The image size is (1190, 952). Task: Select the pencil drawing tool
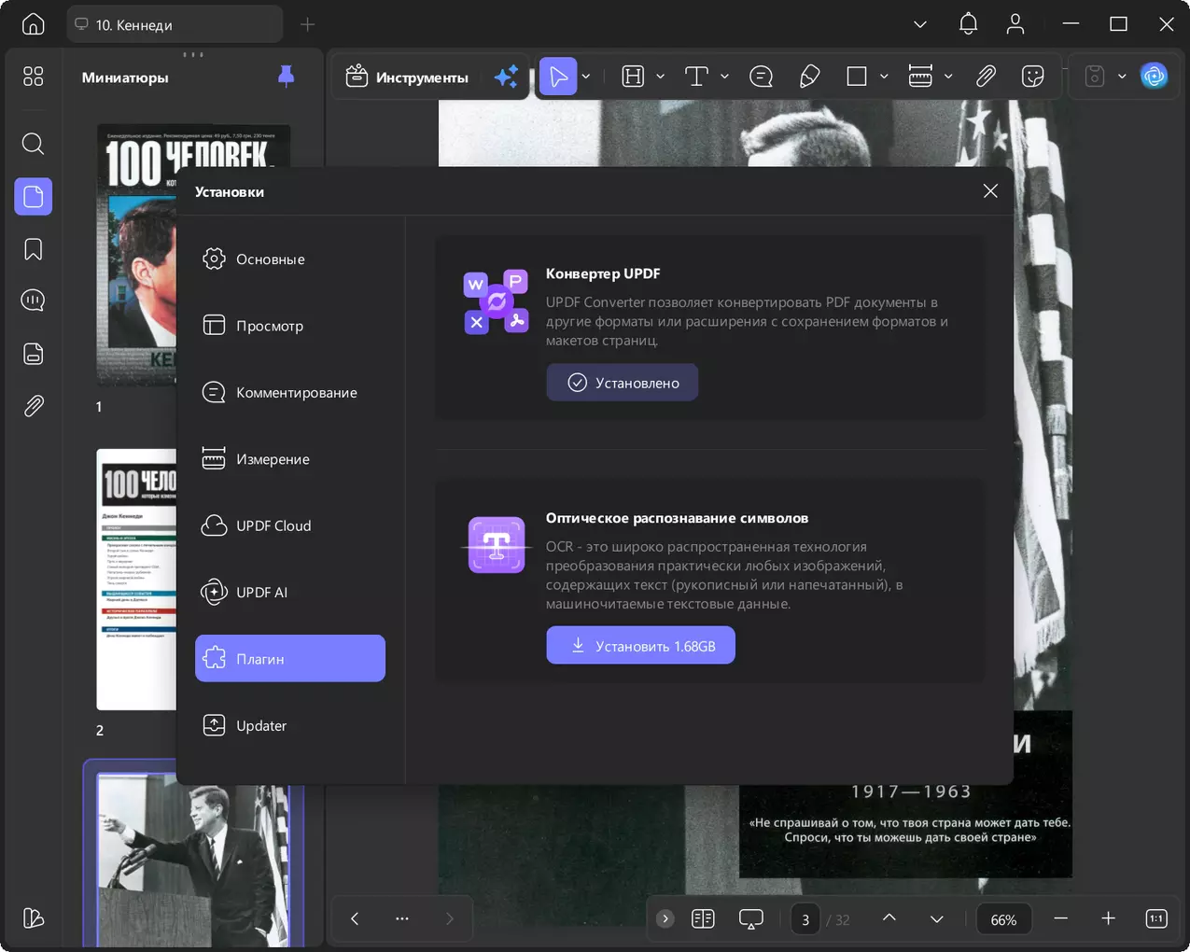coord(809,77)
